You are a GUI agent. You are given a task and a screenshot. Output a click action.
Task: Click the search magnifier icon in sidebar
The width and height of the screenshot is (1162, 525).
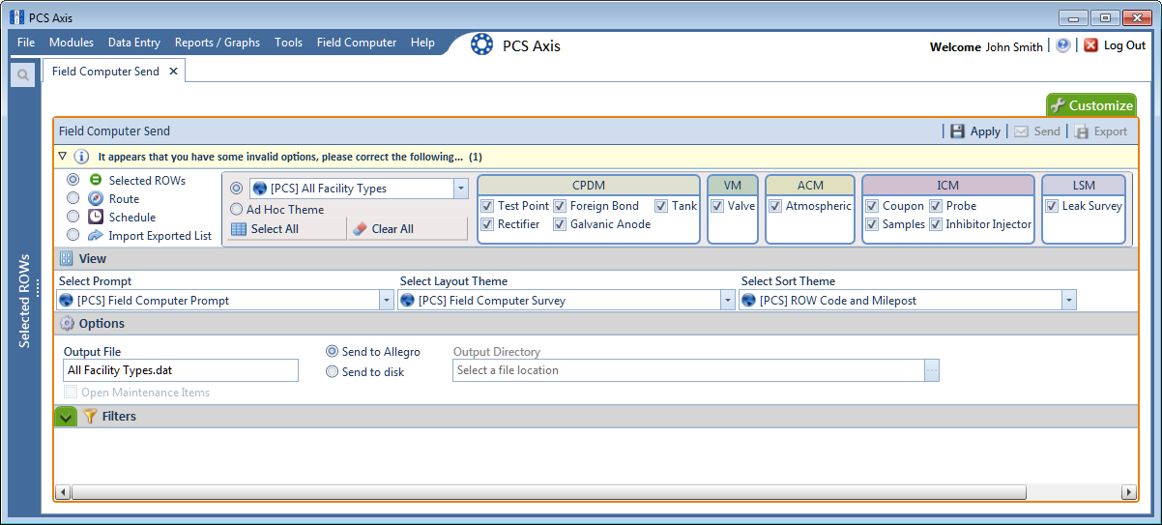22,75
